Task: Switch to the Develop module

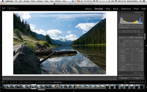Action: click(x=99, y=9)
